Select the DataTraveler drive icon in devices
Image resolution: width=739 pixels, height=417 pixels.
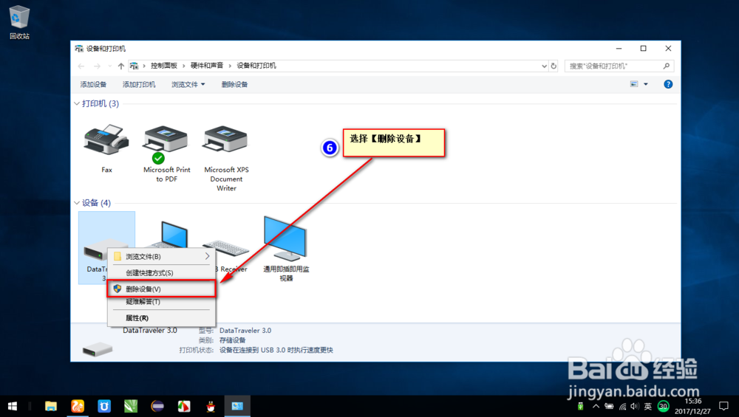click(106, 248)
